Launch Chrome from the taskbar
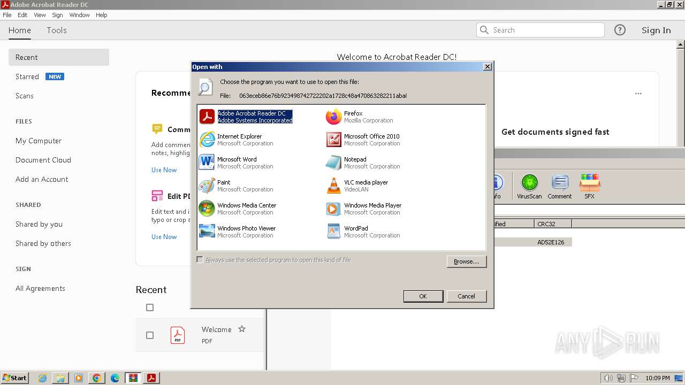 pyautogui.click(x=96, y=378)
